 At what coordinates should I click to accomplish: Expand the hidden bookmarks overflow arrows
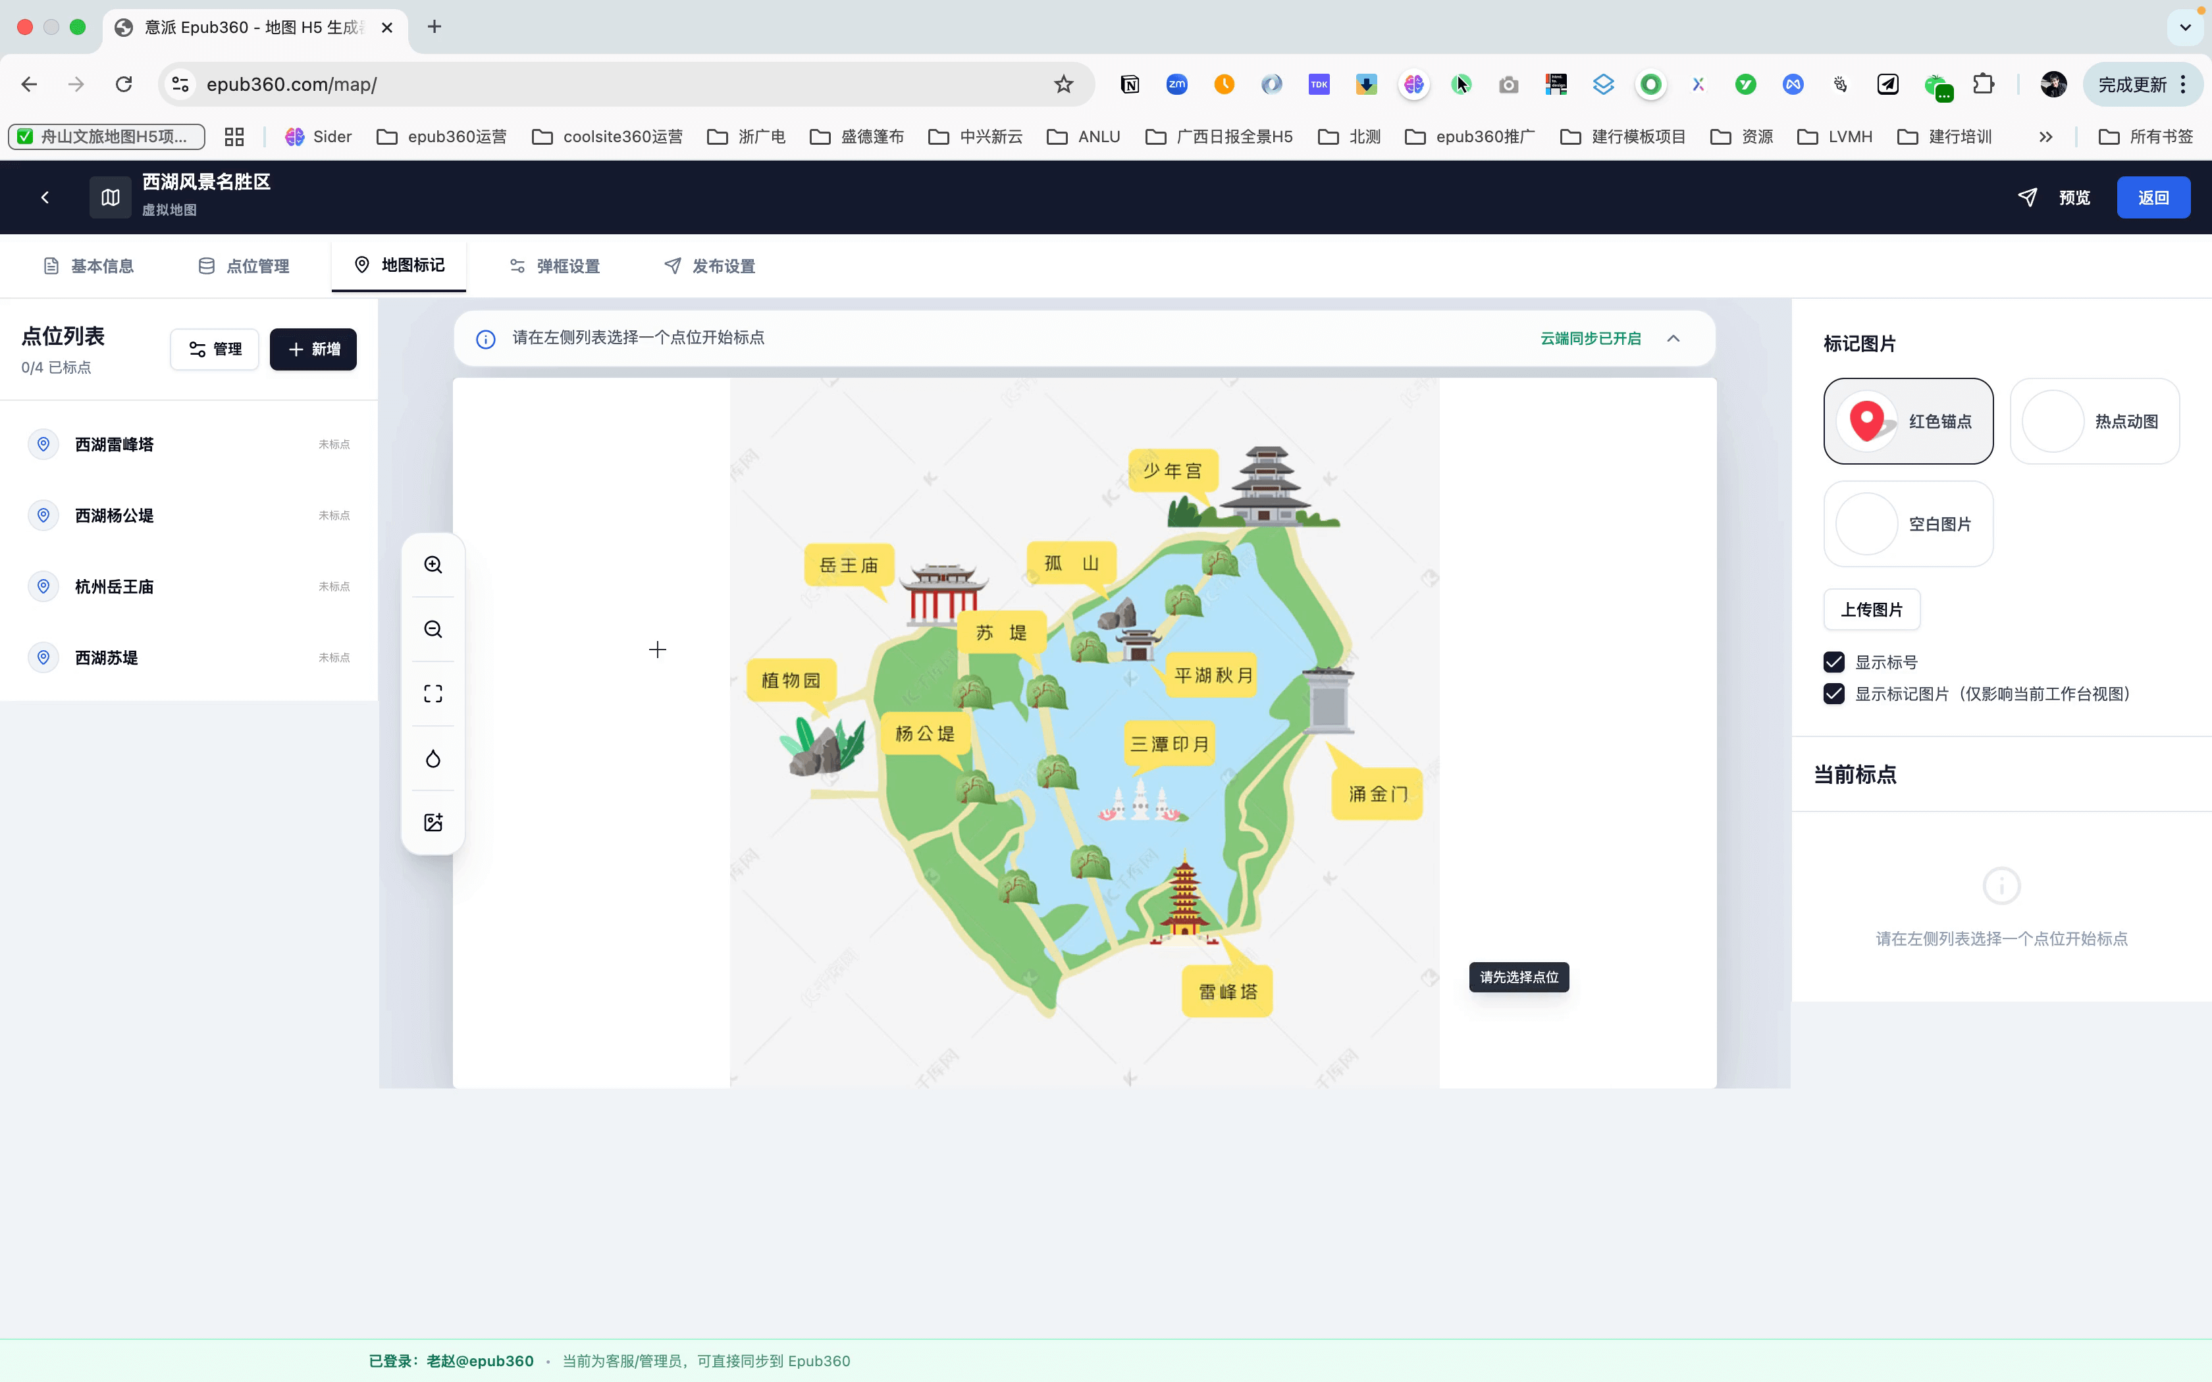(2045, 136)
